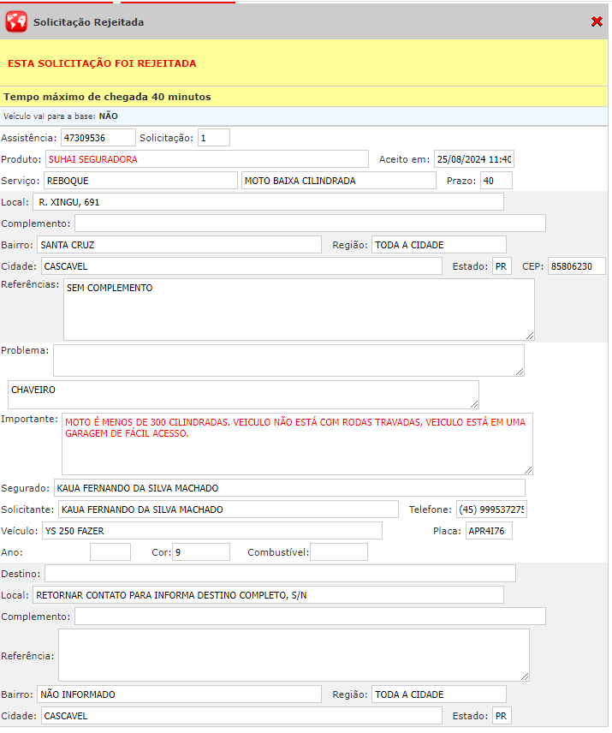Grab the Referências textarea resize handle
The image size is (612, 733).
click(x=530, y=336)
